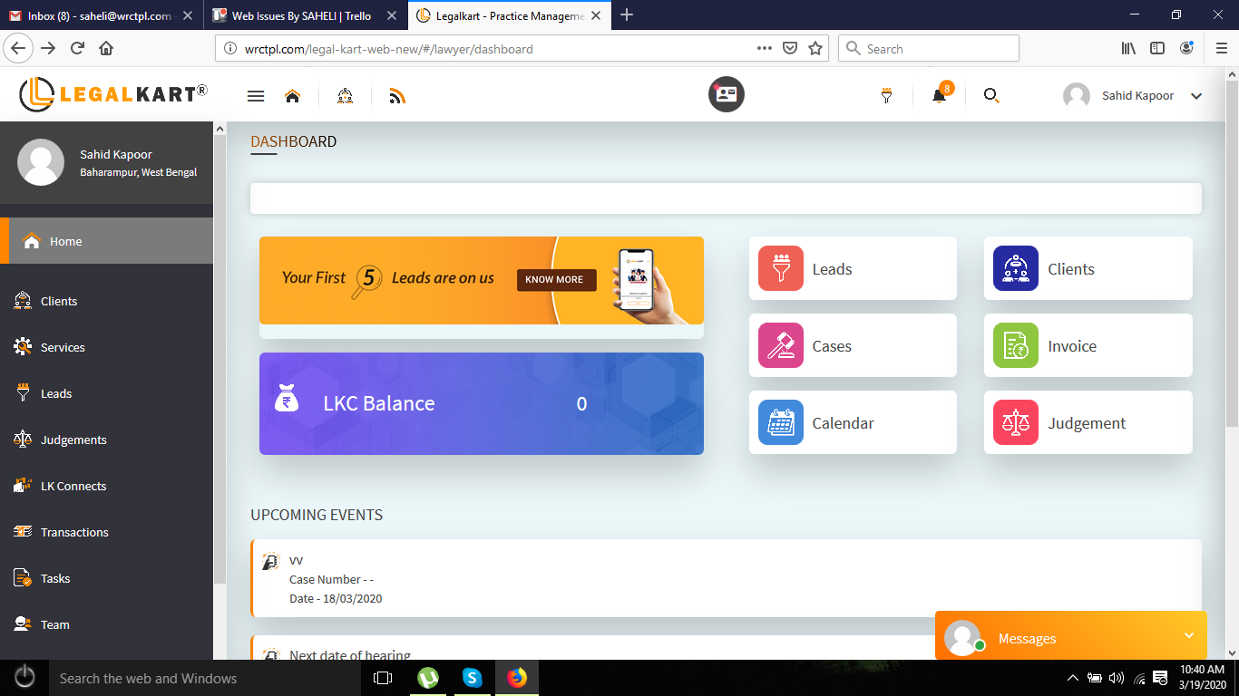This screenshot has height=696, width=1239.
Task: Select Transactions in the sidebar
Action: pos(74,532)
